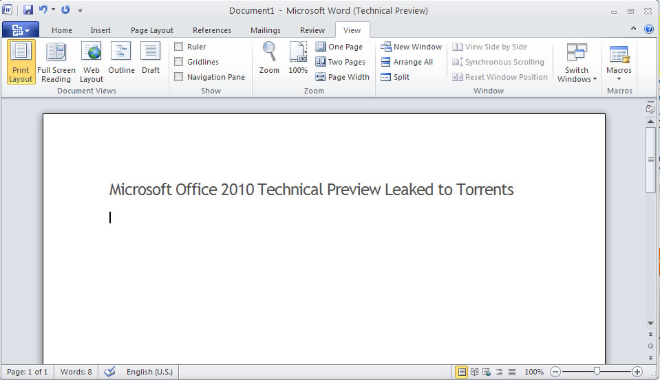The image size is (660, 380).
Task: Redo the last action
Action: (65, 9)
